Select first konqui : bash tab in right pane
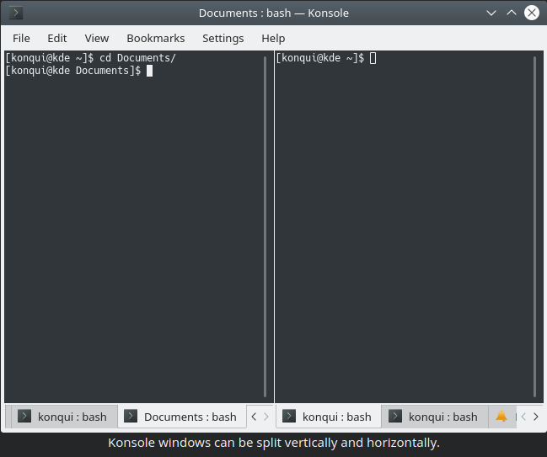This screenshot has width=547, height=457. pyautogui.click(x=329, y=417)
